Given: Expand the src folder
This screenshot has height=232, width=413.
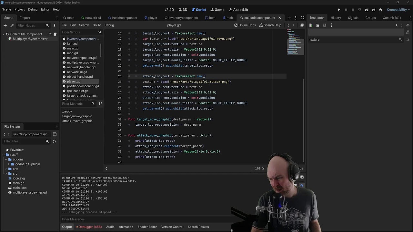Looking at the screenshot, I should pos(6,174).
